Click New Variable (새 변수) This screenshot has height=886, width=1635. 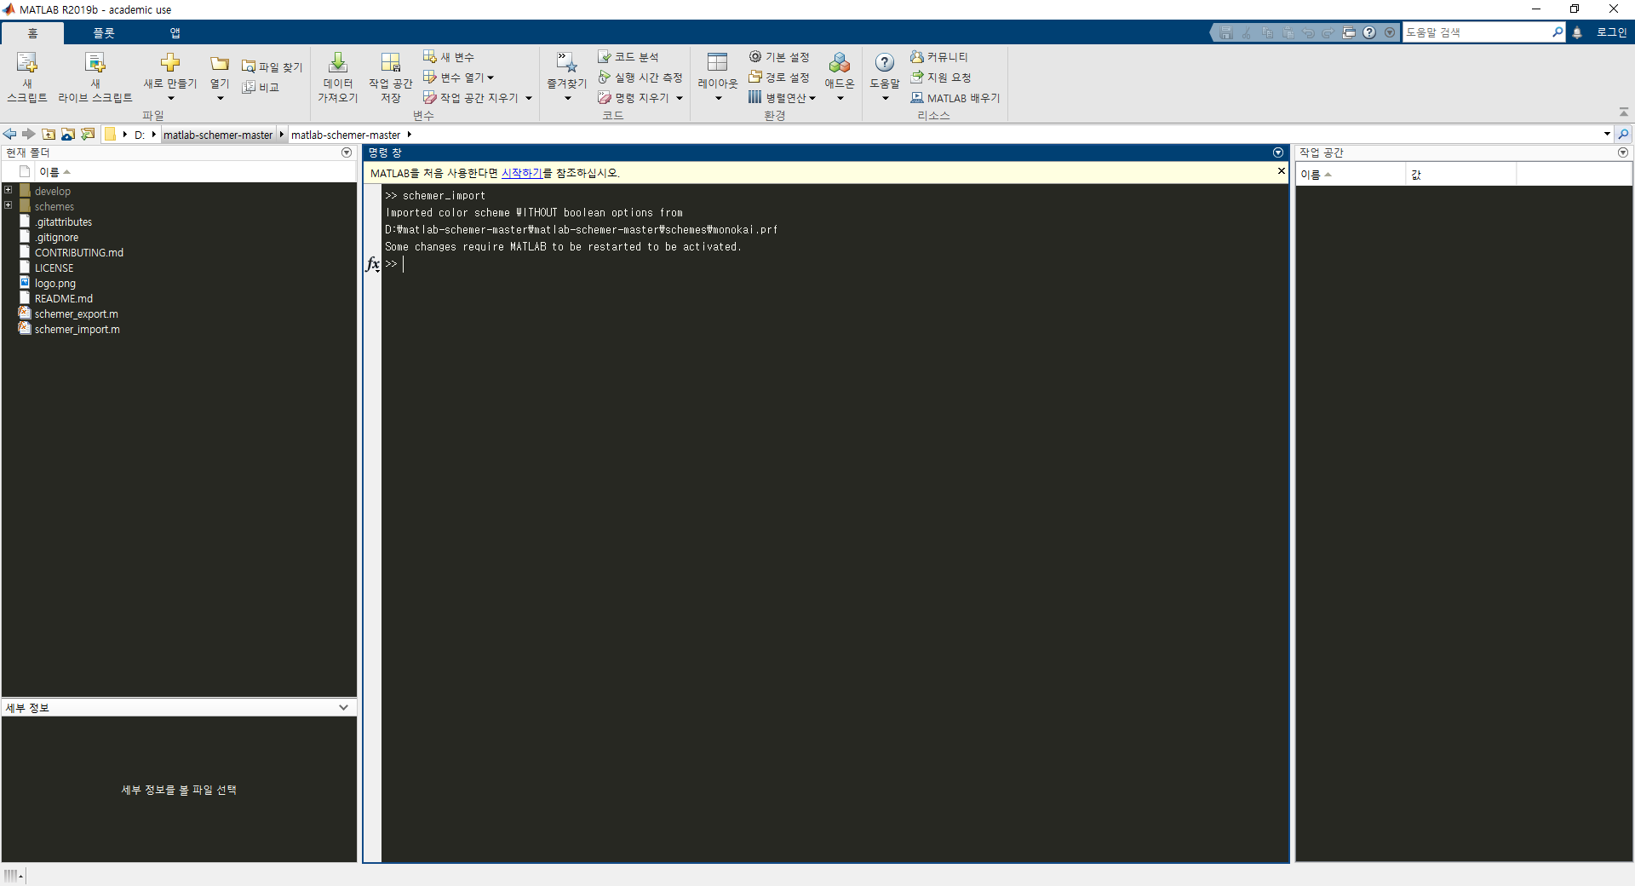[449, 56]
